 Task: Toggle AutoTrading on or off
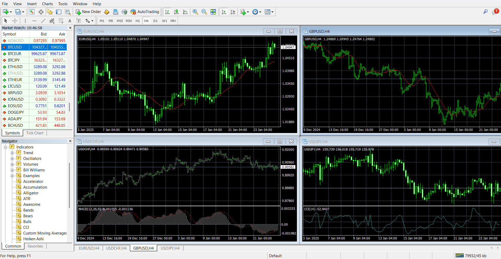(145, 12)
